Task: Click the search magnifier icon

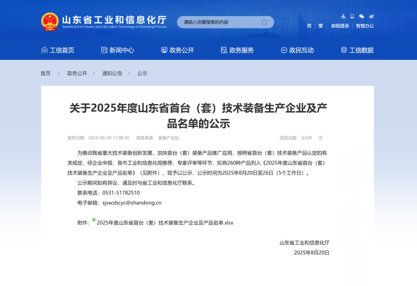Action: [264, 22]
